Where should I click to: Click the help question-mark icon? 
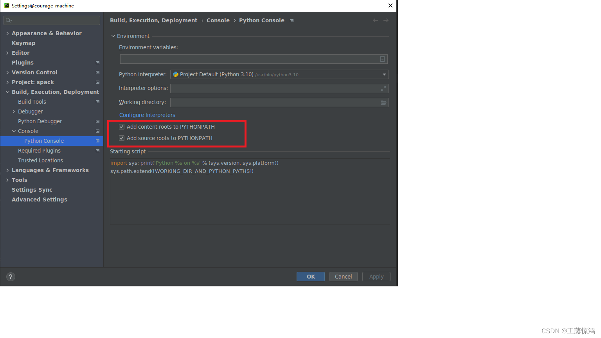[x=10, y=277]
